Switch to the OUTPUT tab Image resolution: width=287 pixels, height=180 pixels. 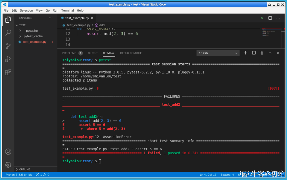tap(93, 53)
